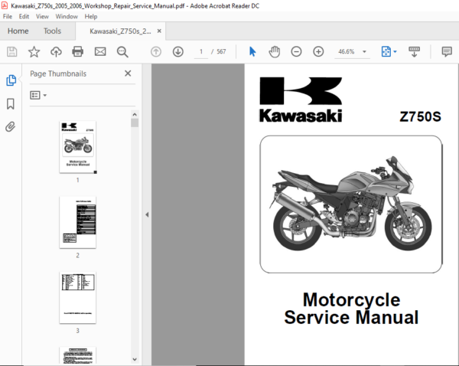Open the zoom percentage dropdown
The image size is (459, 366).
[364, 51]
